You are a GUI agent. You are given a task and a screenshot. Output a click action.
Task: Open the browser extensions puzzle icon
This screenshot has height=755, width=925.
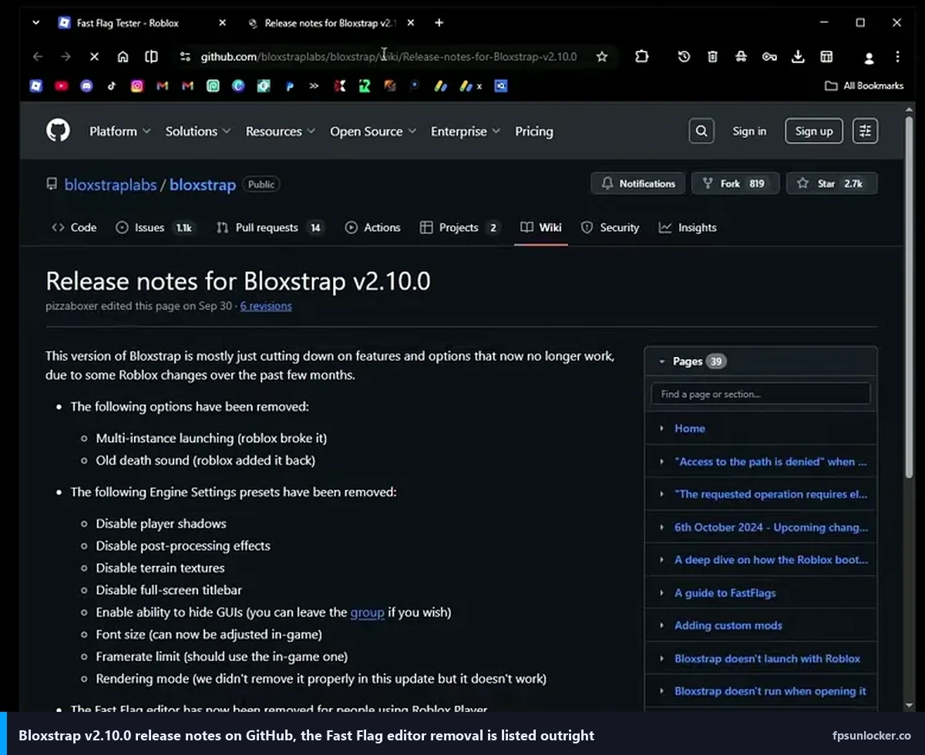click(641, 56)
